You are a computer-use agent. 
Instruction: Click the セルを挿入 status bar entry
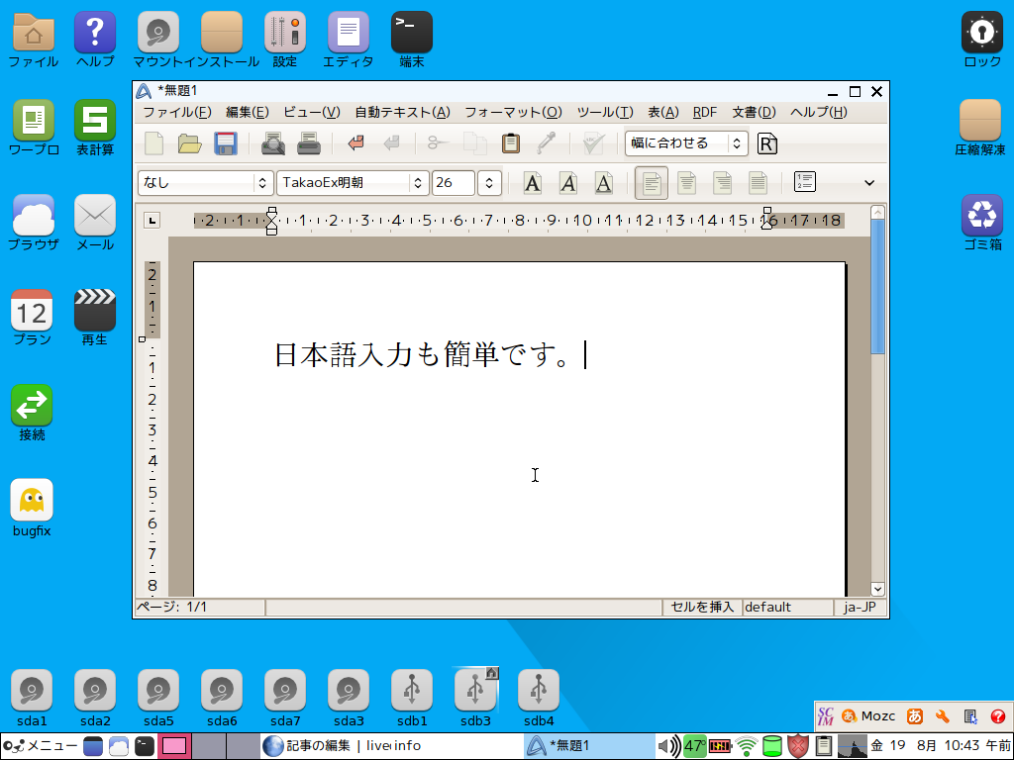702,607
